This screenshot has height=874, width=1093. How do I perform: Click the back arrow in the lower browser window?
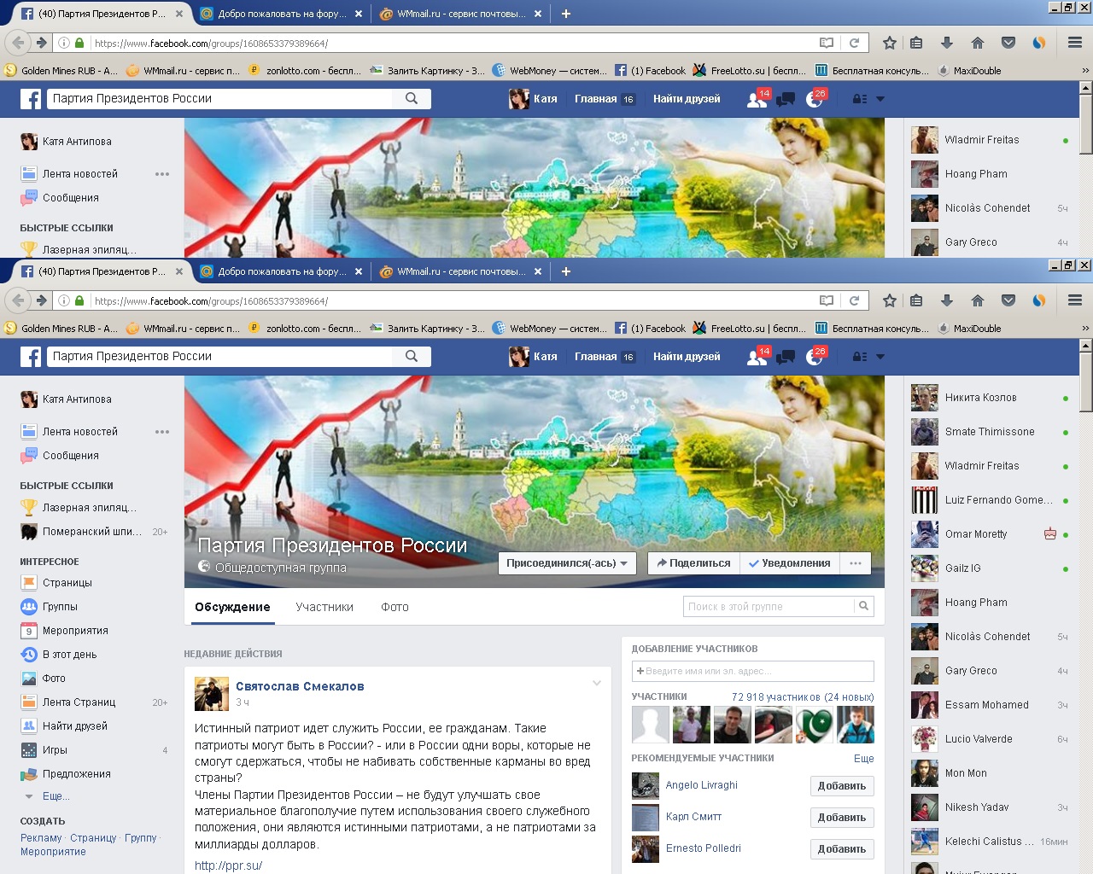point(18,300)
